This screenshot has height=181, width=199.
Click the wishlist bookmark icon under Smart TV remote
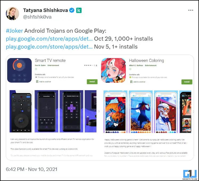pyautogui.click(x=37, y=82)
